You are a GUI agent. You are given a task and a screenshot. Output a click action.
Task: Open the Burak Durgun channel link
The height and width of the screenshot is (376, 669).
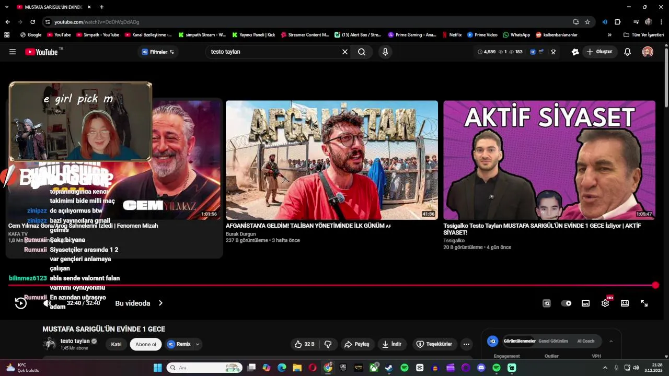(240, 234)
